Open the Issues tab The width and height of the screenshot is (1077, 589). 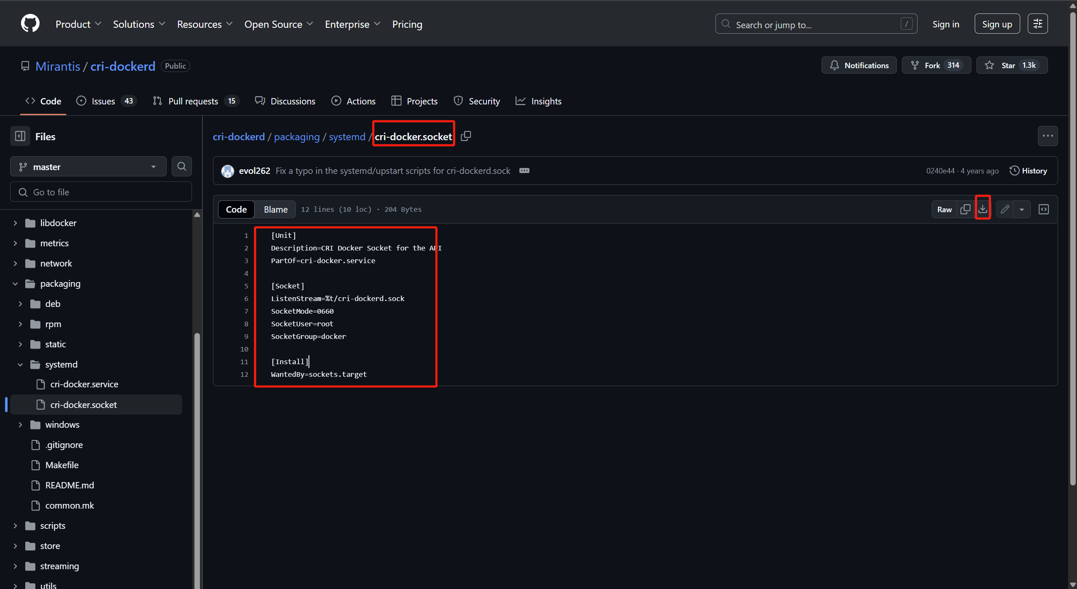pyautogui.click(x=106, y=101)
